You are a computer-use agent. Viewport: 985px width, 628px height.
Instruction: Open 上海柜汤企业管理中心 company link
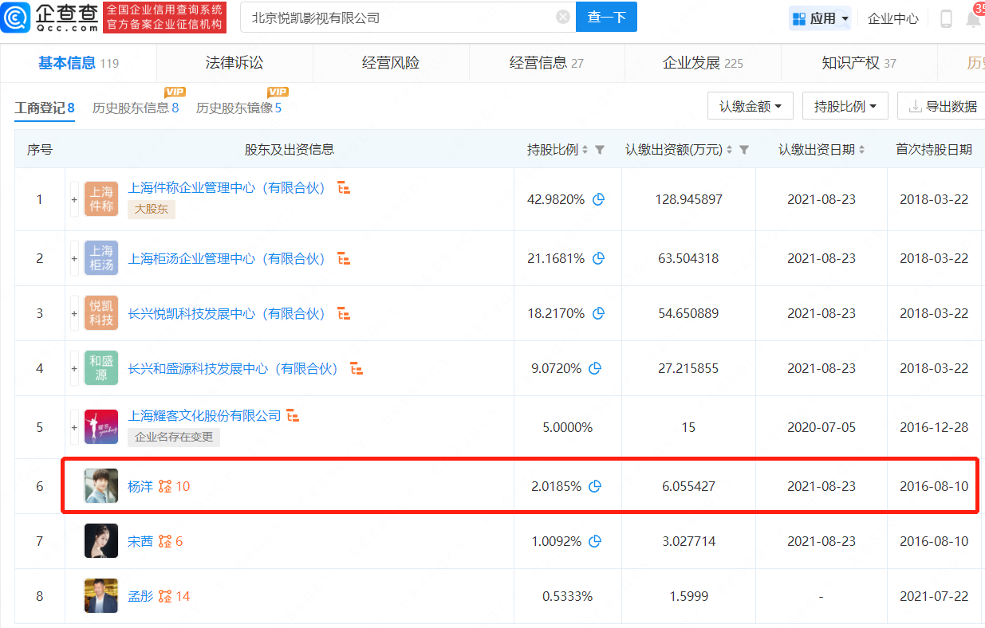tap(227, 258)
